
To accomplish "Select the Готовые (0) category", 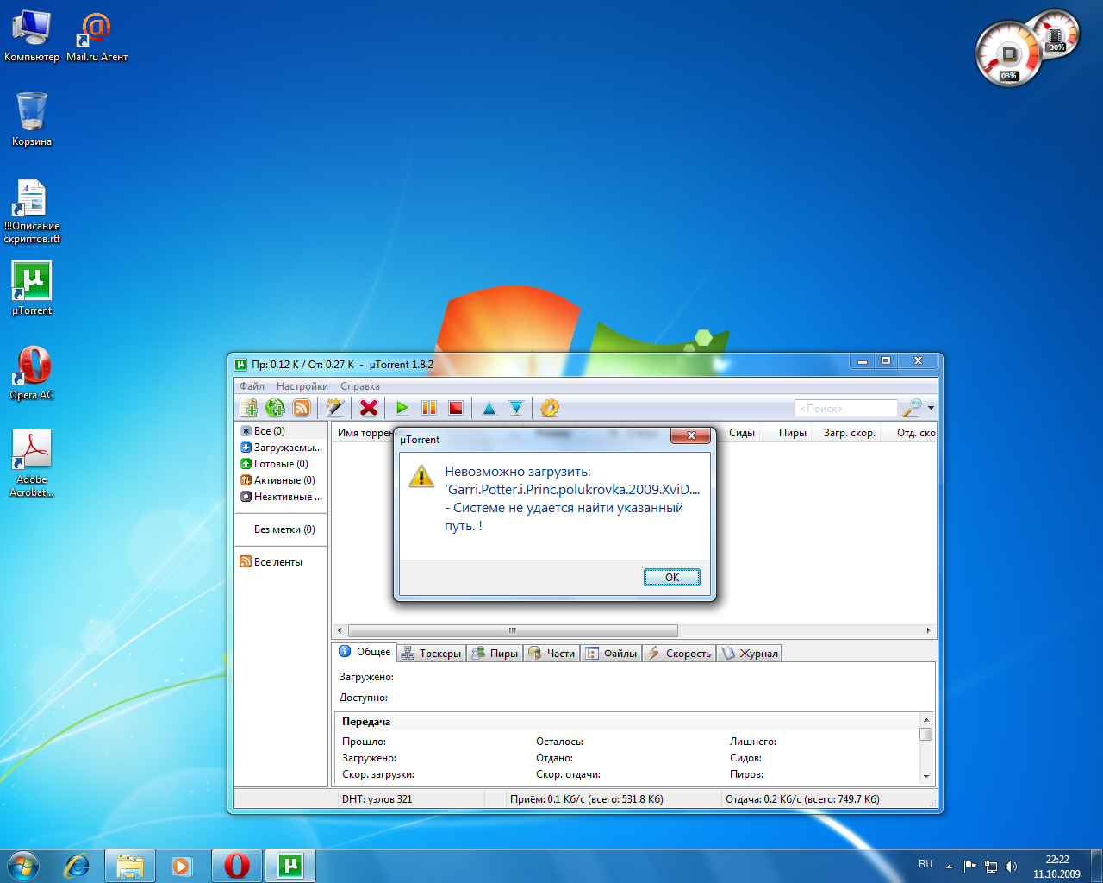I will click(281, 464).
